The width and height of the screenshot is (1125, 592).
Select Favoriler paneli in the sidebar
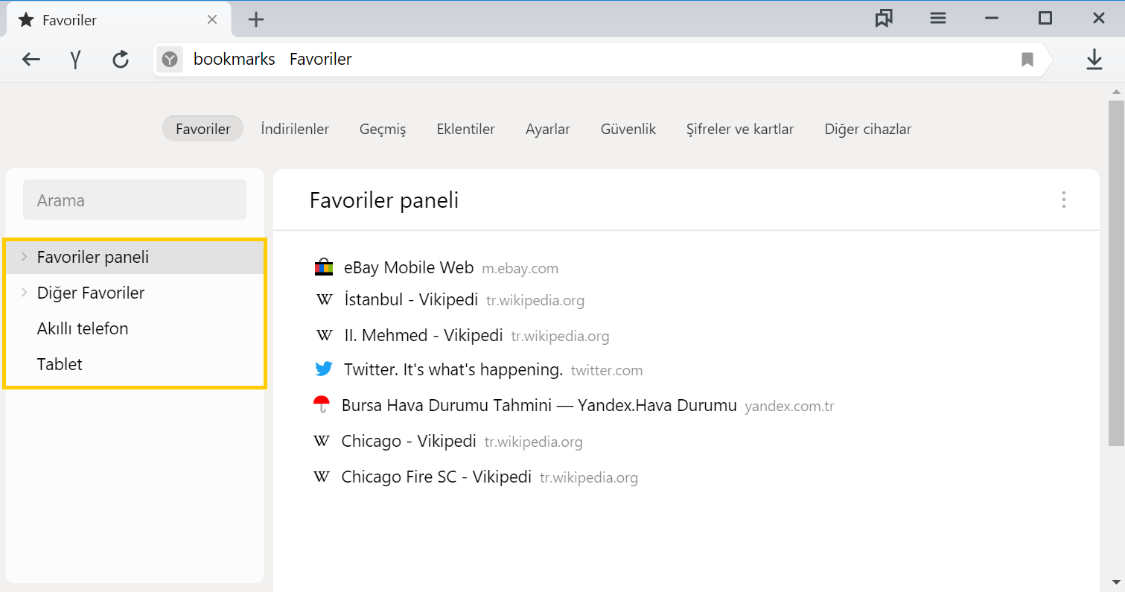pyautogui.click(x=135, y=257)
